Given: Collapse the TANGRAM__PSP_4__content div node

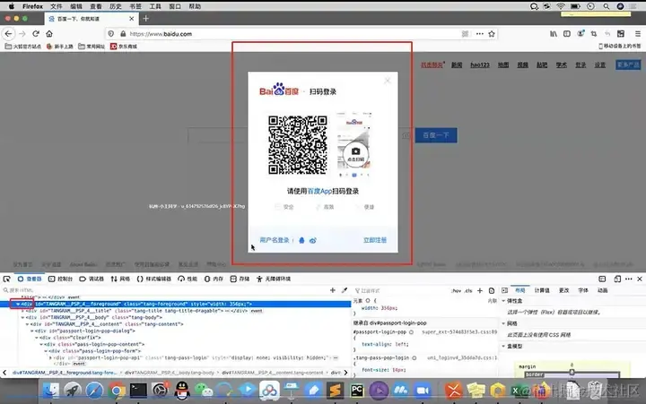Looking at the screenshot, I should (x=27, y=324).
